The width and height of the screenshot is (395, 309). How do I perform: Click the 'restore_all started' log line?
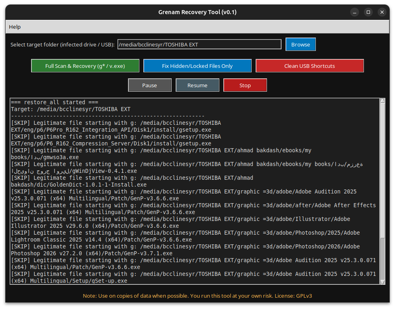(55, 102)
